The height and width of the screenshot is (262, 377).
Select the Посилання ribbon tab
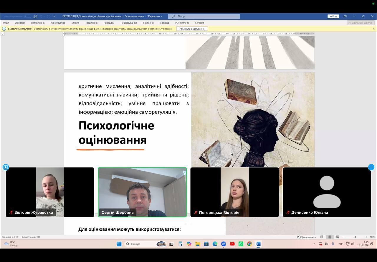pyautogui.click(x=91, y=23)
